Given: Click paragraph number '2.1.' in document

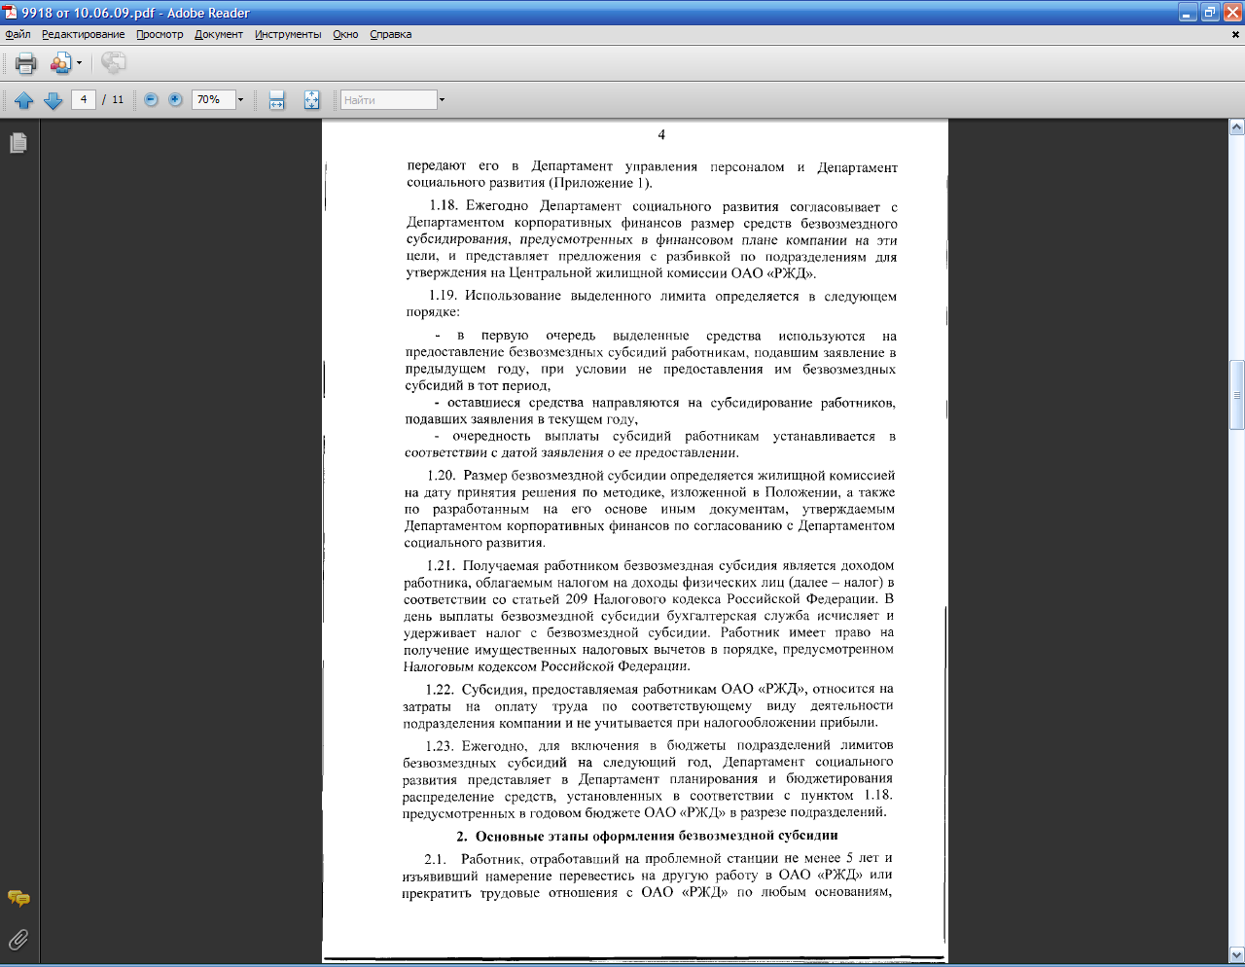Looking at the screenshot, I should (435, 859).
